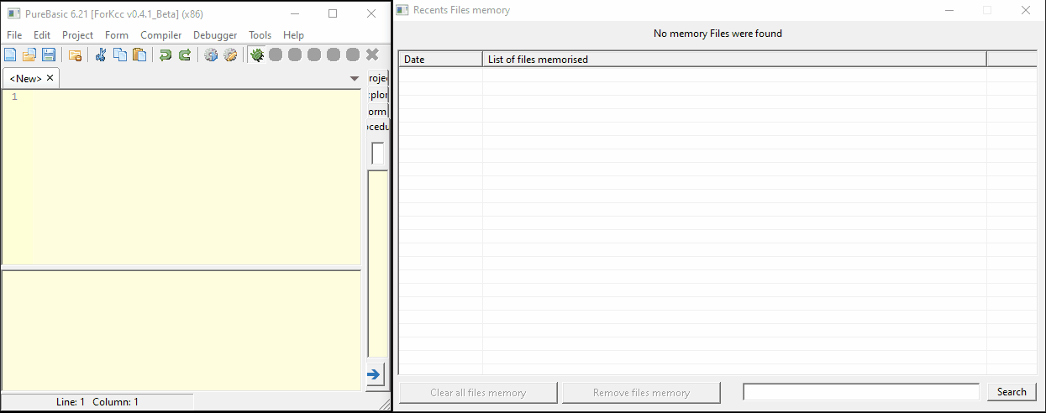Redo using the green forward arrow
1046x413 pixels.
coord(185,55)
